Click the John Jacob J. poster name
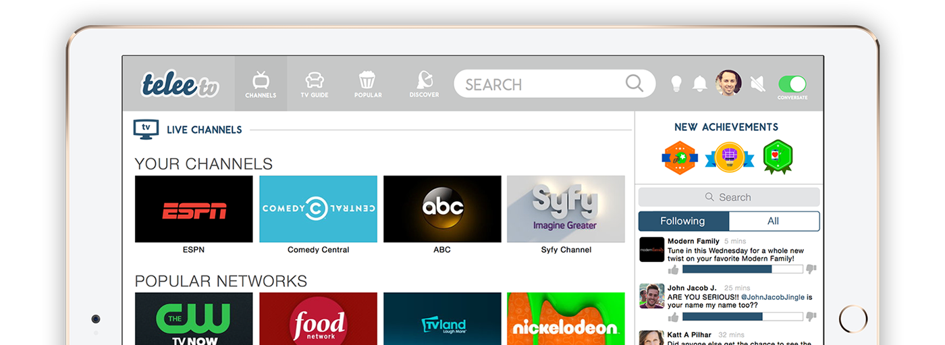The height and width of the screenshot is (345, 945). (x=692, y=288)
